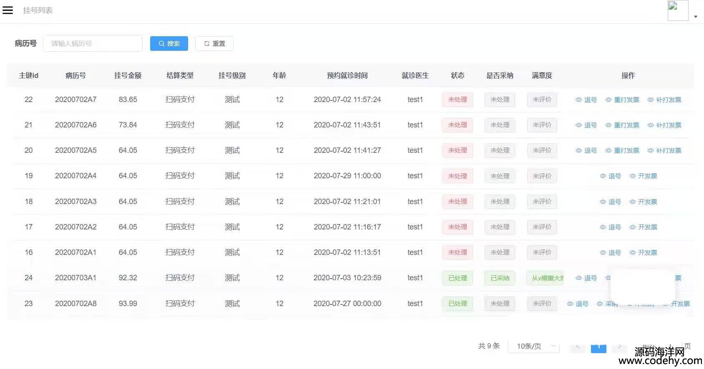Open the hamburger menu icon
Image resolution: width=704 pixels, height=369 pixels.
(8, 10)
